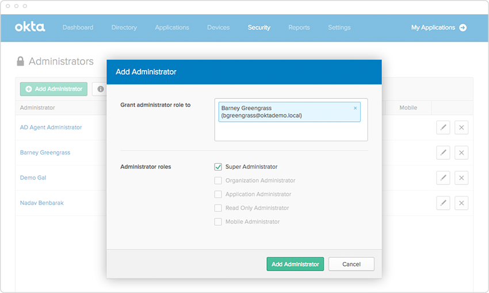Screen dimensions: 489x293
Task: Click the pencil icon for Barney Greengrass
Action: click(443, 153)
